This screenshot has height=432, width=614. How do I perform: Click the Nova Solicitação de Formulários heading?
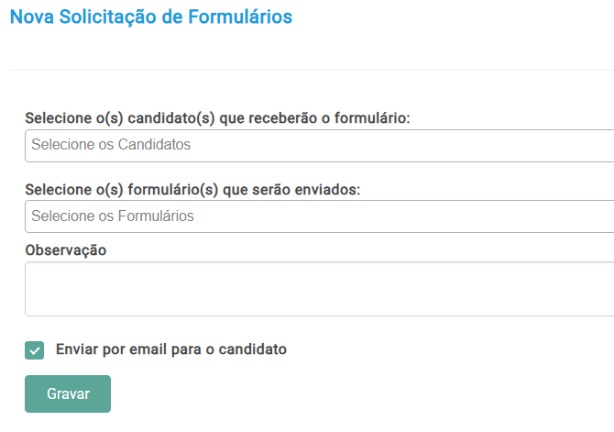150,17
